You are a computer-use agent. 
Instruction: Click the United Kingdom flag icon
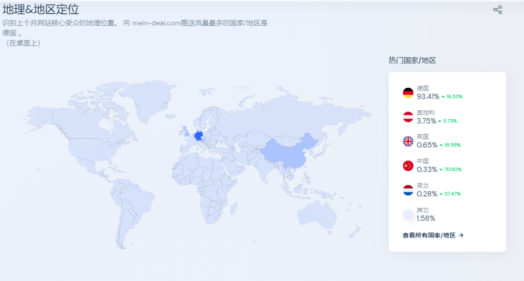[x=408, y=141]
